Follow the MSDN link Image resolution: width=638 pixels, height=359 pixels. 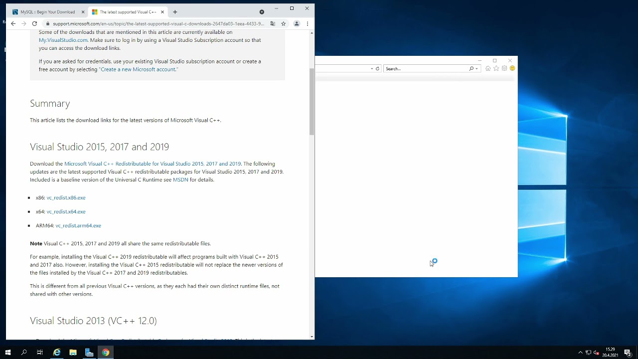pyautogui.click(x=180, y=179)
